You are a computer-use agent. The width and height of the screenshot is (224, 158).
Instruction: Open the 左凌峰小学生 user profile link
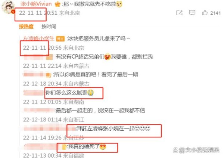pyautogui.click(x=38, y=38)
